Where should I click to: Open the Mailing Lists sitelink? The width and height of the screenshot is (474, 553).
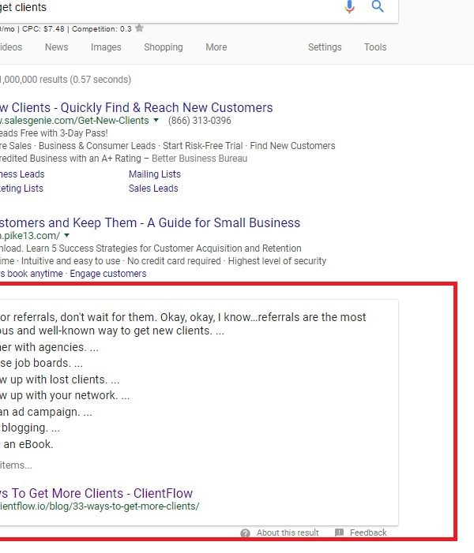click(x=154, y=174)
